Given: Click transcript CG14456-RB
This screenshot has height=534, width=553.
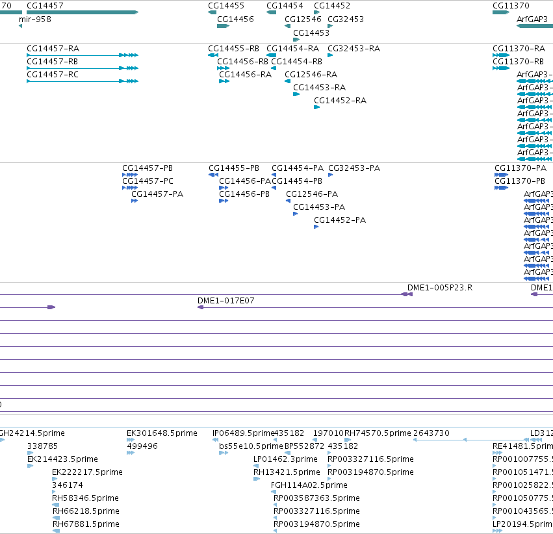Looking at the screenshot, I should coord(242,61).
